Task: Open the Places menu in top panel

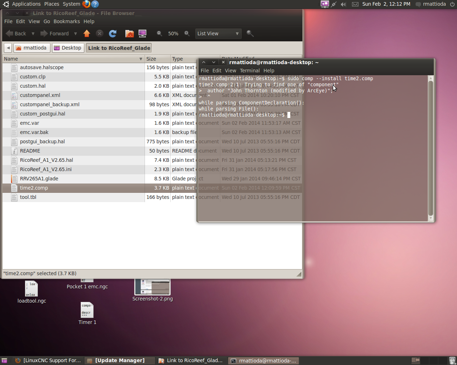Action: [52, 4]
